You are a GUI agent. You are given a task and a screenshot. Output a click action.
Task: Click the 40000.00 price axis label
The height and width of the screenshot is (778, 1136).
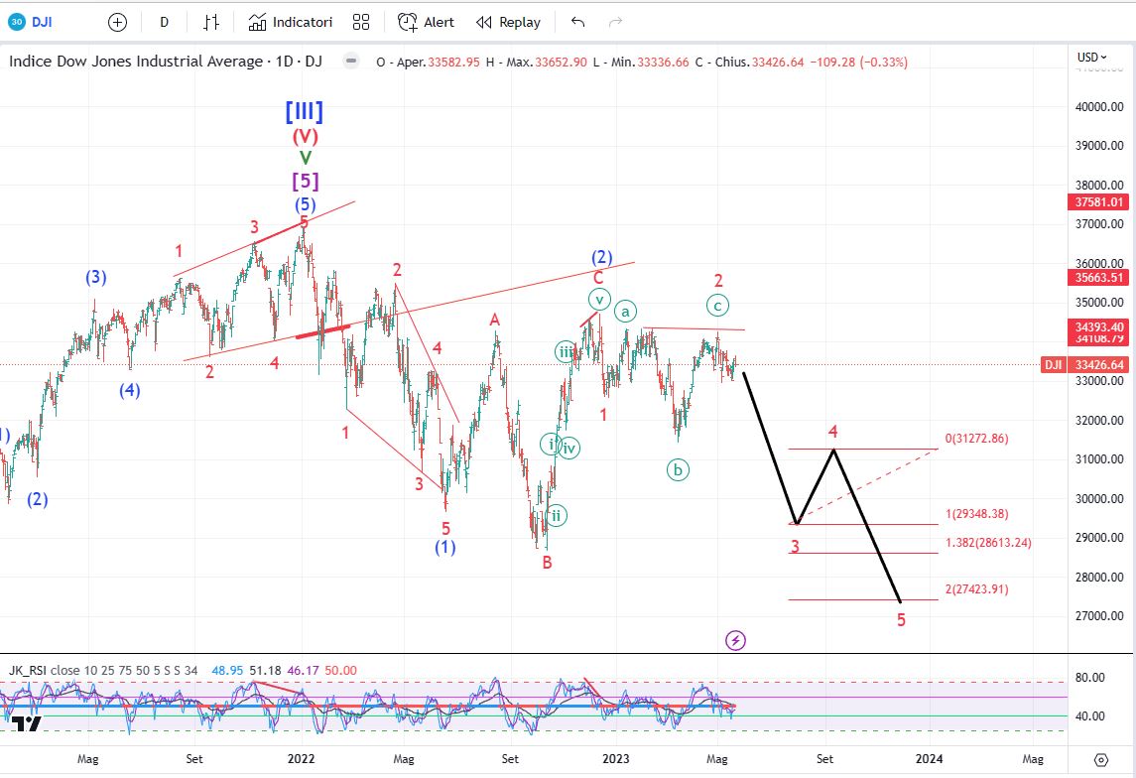(x=1099, y=106)
